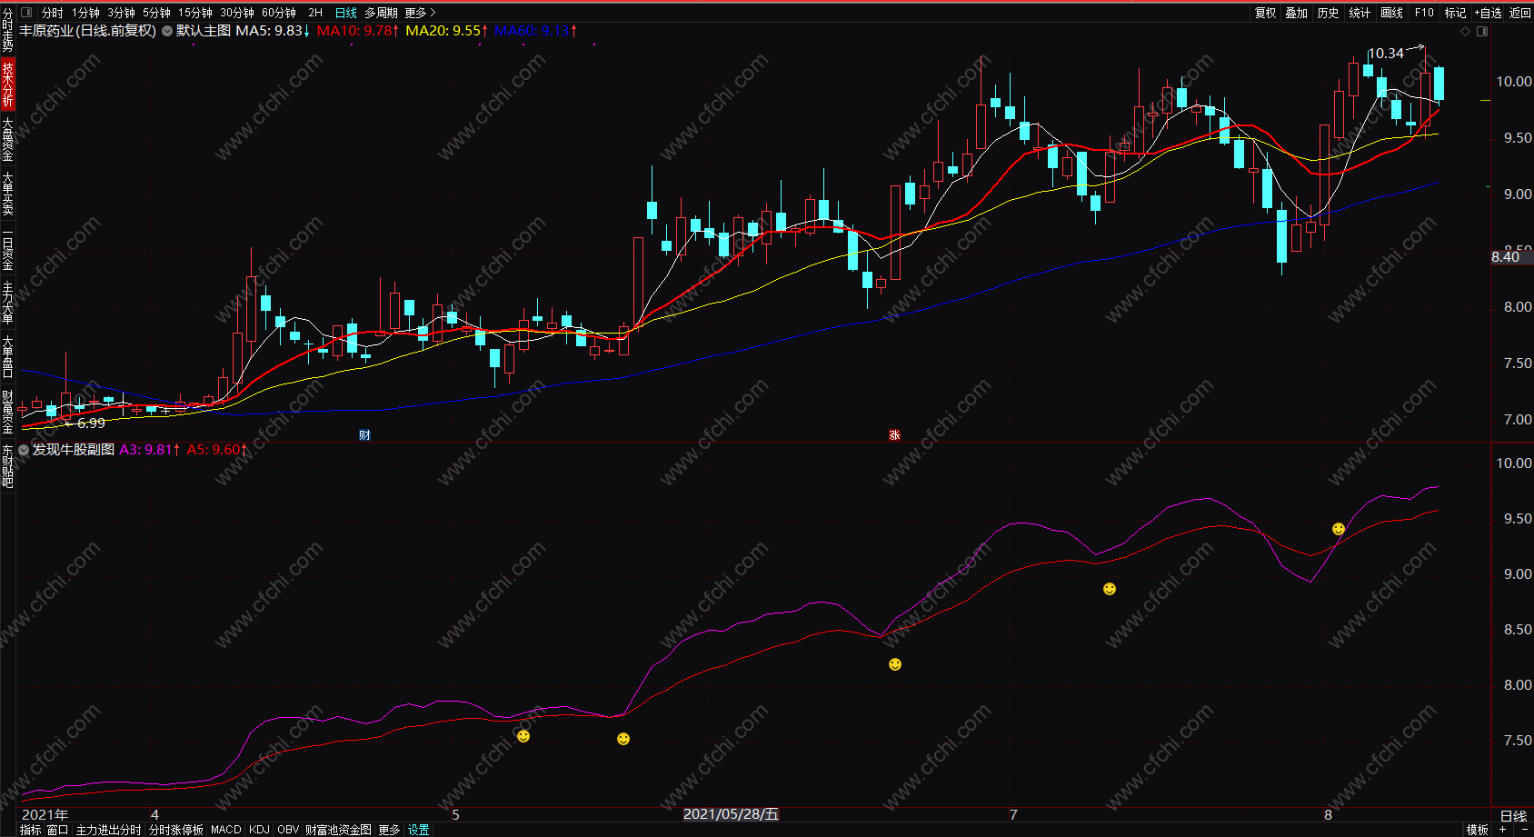Switch sub-chart to OBV
Image resolution: width=1534 pixels, height=837 pixels.
click(x=288, y=830)
